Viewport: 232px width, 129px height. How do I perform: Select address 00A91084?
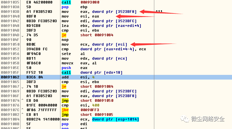coord(10,119)
